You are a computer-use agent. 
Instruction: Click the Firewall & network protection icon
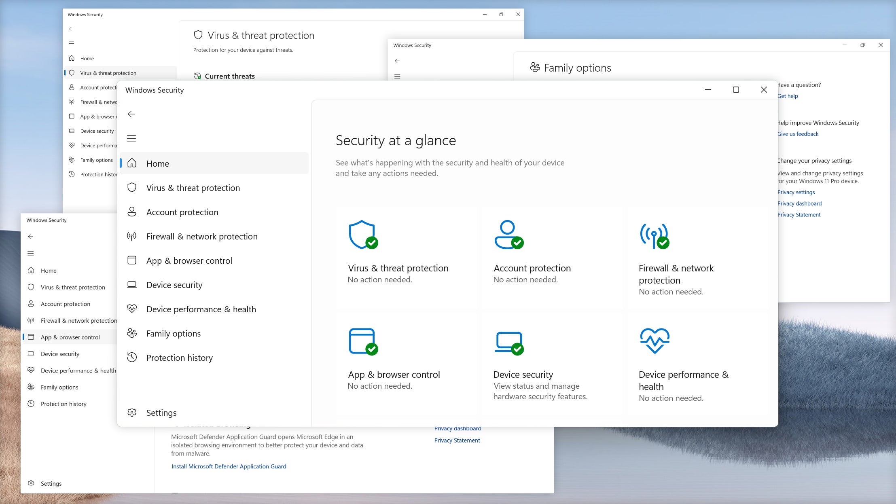(132, 236)
